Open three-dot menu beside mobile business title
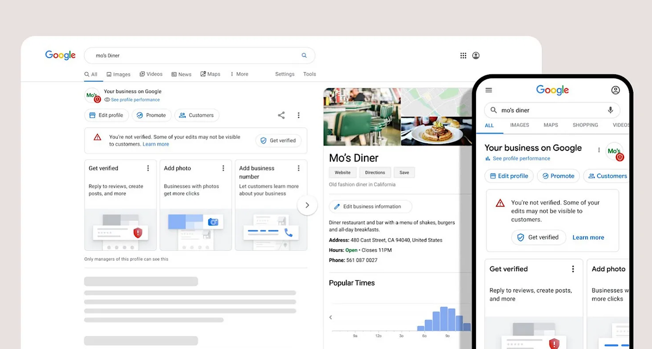Image resolution: width=652 pixels, height=349 pixels. pos(599,150)
